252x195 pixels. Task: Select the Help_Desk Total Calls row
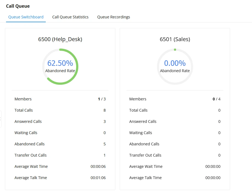pyautogui.click(x=60, y=110)
